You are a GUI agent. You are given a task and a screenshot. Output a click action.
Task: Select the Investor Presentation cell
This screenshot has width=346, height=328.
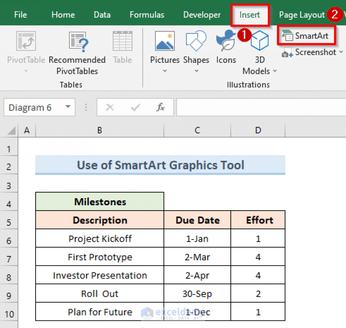click(100, 275)
